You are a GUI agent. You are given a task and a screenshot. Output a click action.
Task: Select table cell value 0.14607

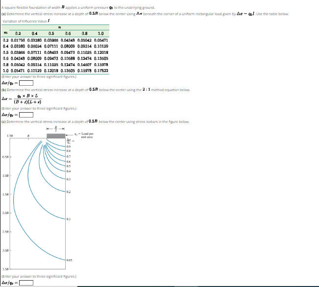coord(84,65)
